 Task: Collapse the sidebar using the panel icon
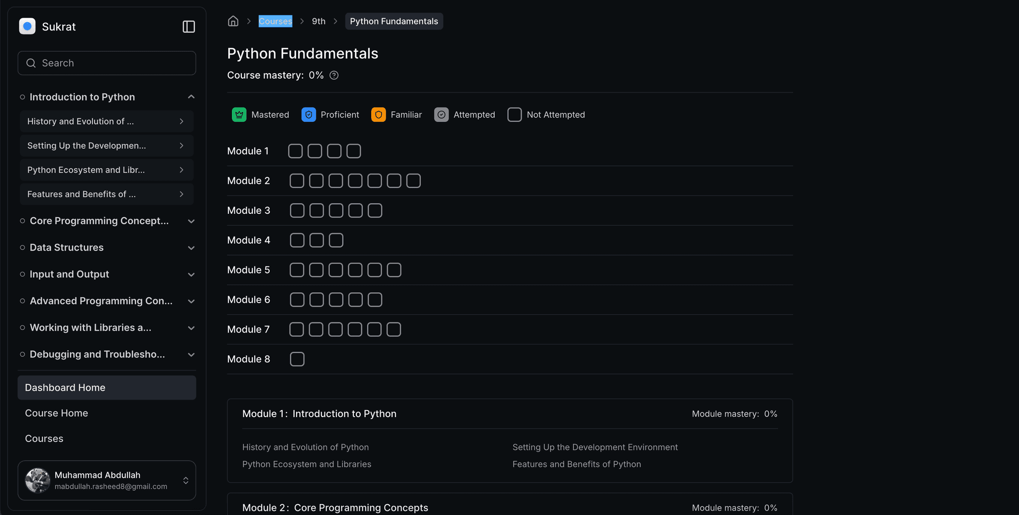click(189, 26)
